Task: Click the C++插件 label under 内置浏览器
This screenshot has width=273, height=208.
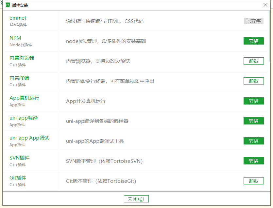Action: [18, 65]
